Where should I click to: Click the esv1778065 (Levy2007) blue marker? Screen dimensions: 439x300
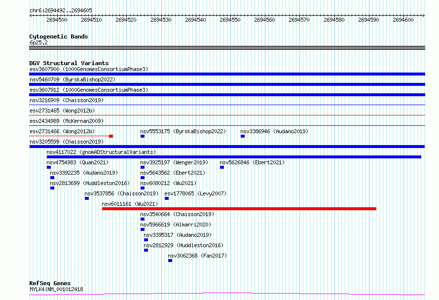[167, 198]
